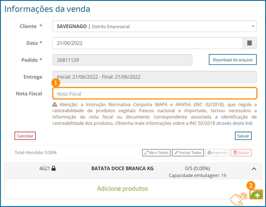Click 'Adicione produtos' text
Viewport: 266px width, 207px height.
[x=122, y=188]
